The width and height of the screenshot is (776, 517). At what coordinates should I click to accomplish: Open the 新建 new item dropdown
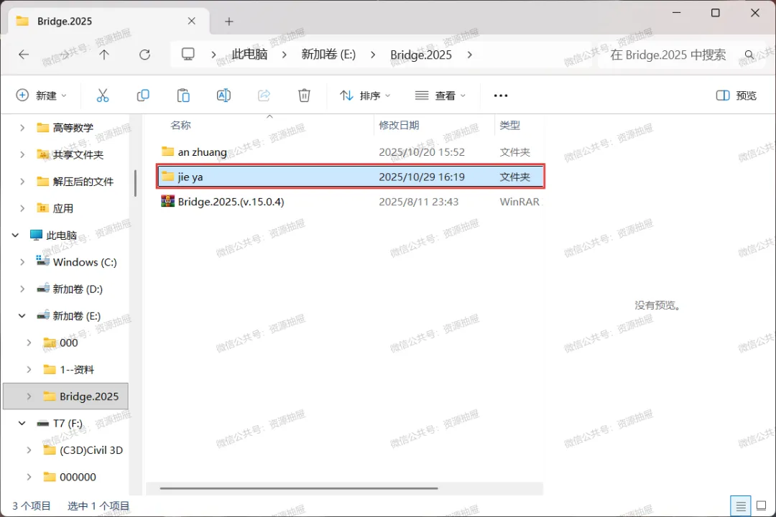pos(42,96)
